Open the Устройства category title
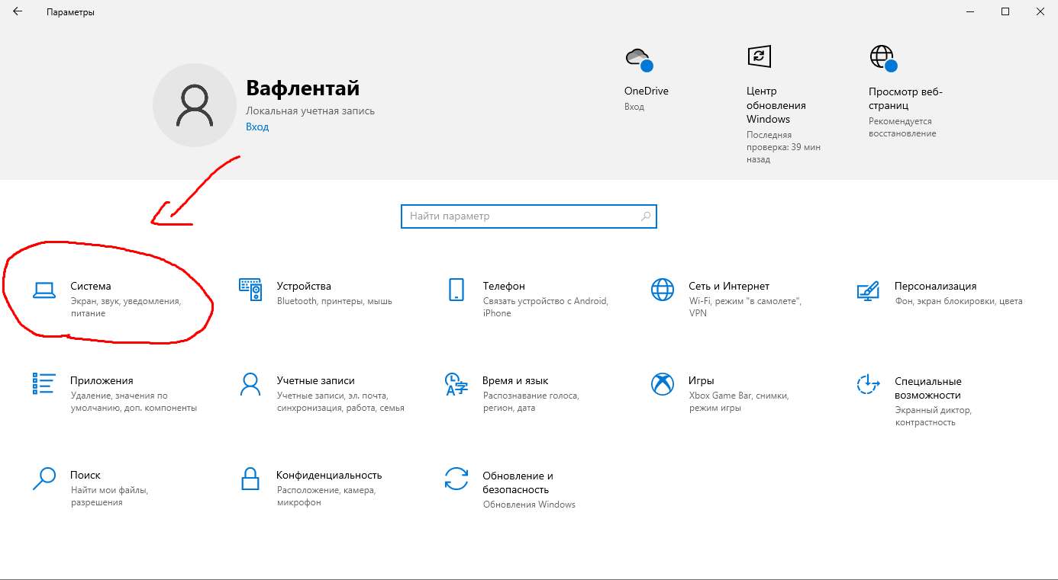Viewport: 1058px width, 580px height. pos(304,286)
